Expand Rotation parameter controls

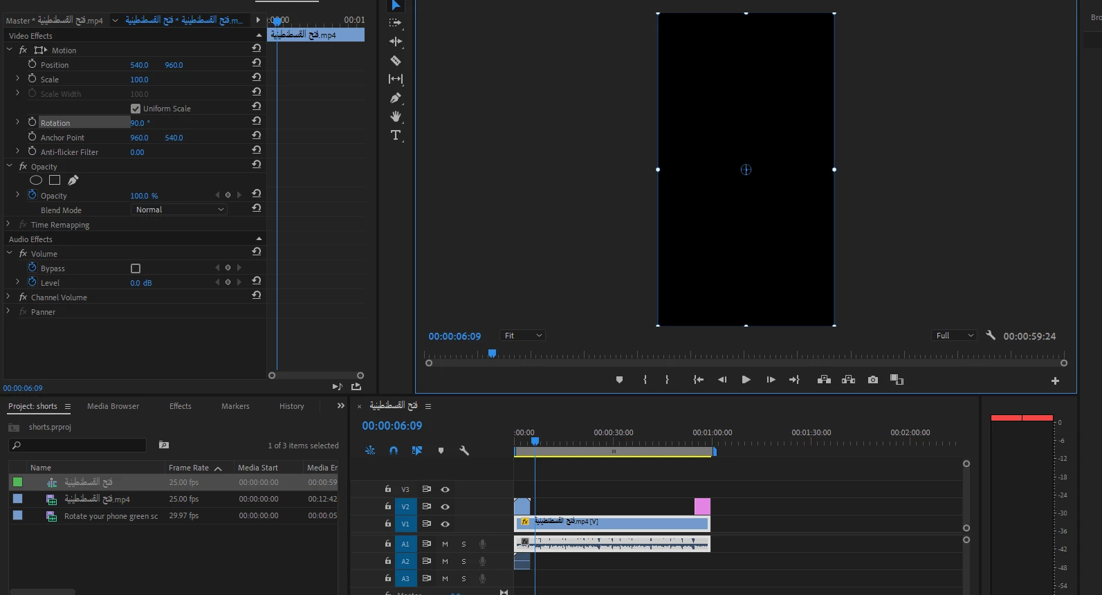(18, 122)
